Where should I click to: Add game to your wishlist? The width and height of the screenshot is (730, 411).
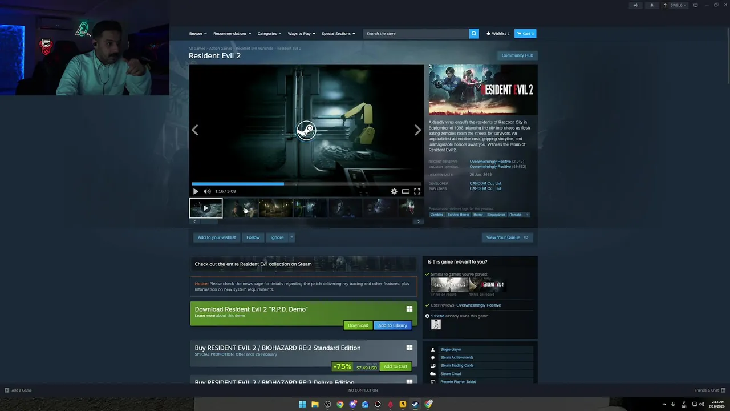click(x=217, y=237)
